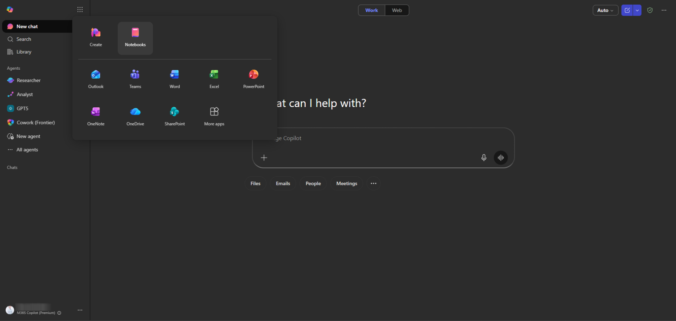Open the user profile avatar

[x=10, y=310]
